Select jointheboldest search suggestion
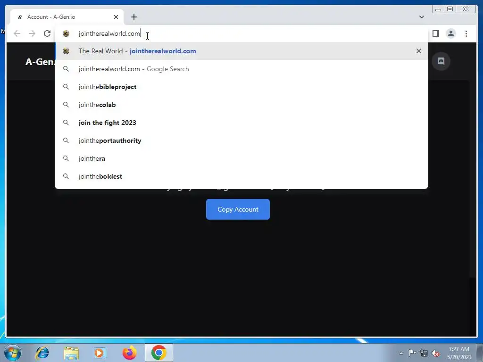Image resolution: width=483 pixels, height=362 pixels. (241, 176)
